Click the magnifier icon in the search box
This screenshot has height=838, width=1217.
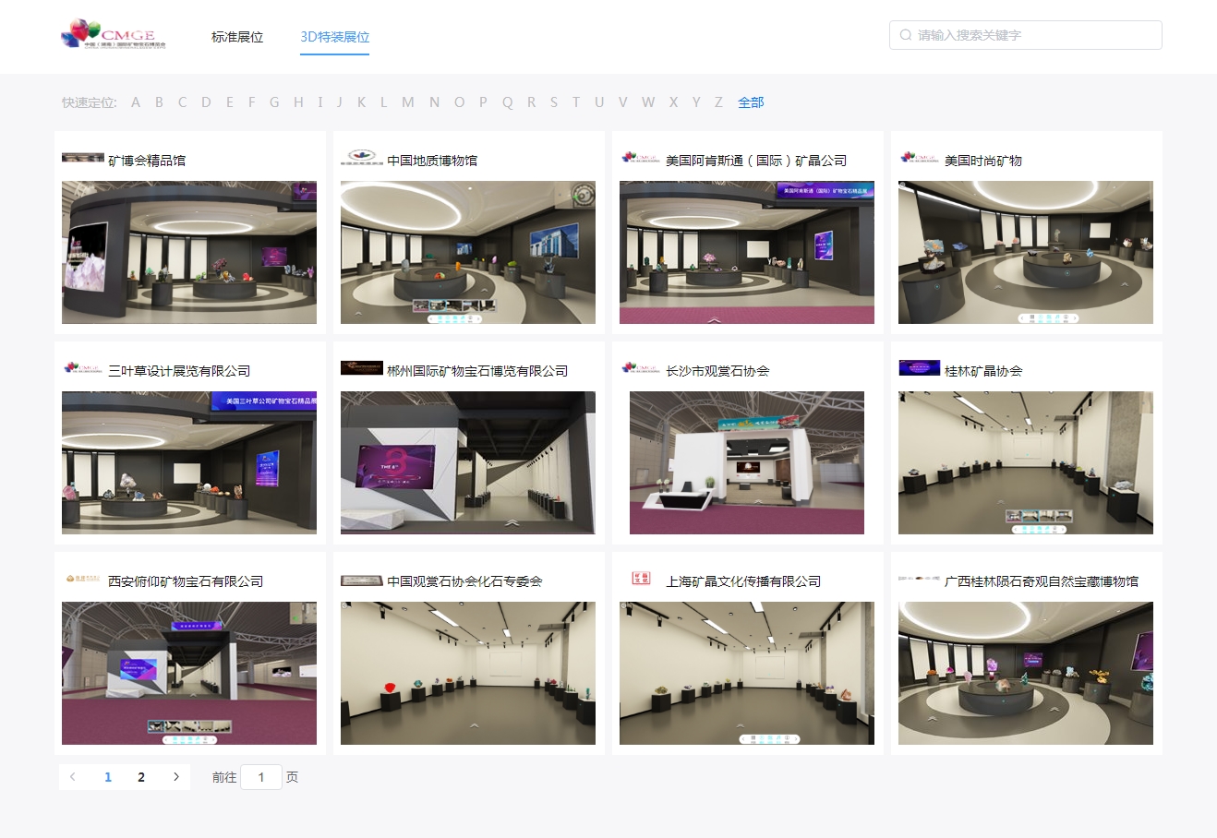[x=905, y=35]
